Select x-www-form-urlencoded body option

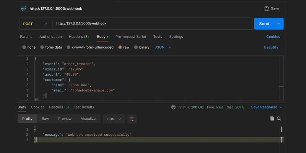pyautogui.click(x=68, y=47)
